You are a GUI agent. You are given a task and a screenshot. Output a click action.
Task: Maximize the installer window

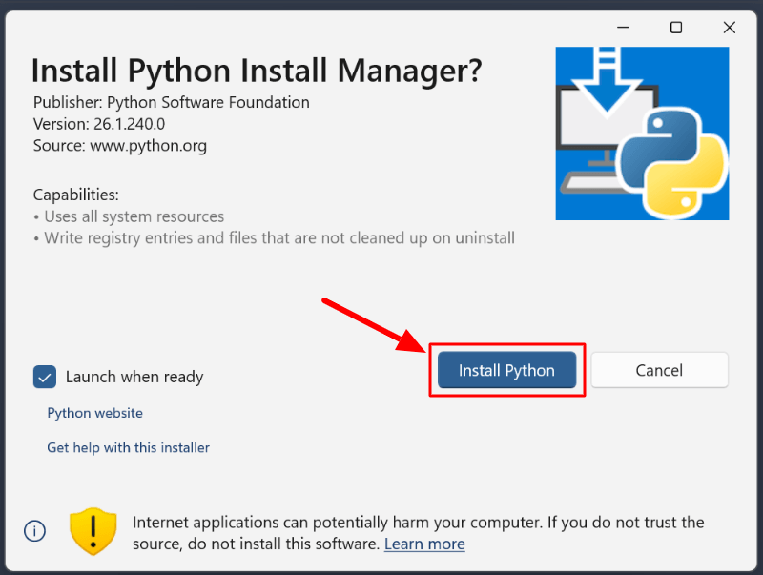click(676, 28)
